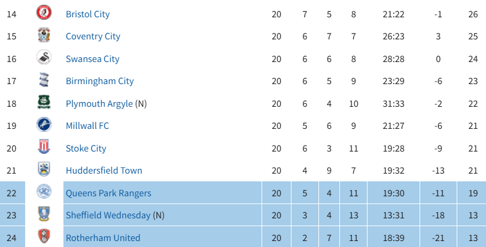Click the Huddersfield Town club crest

[x=44, y=169]
